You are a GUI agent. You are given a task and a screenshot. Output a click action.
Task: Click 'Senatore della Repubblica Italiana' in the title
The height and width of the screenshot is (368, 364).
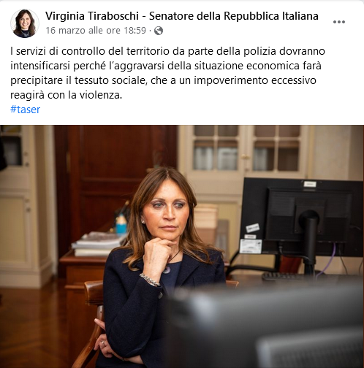[x=234, y=16]
